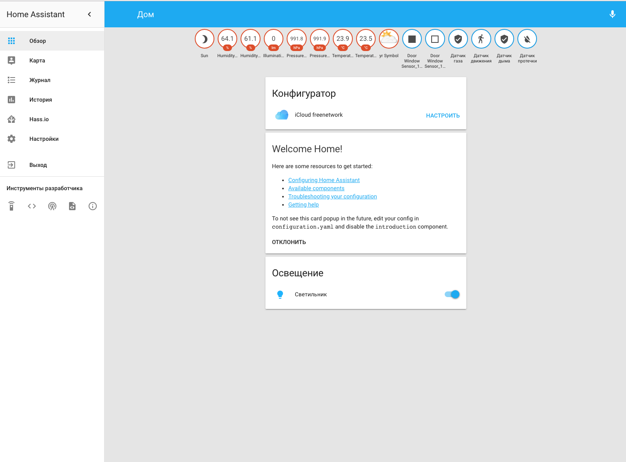This screenshot has height=462, width=626.
Task: Click the Освещение card title
Action: click(x=298, y=273)
